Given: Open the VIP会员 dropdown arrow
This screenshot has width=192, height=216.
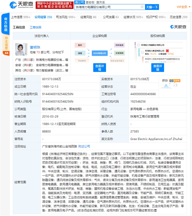Looking at the screenshot, I should coord(190,7).
